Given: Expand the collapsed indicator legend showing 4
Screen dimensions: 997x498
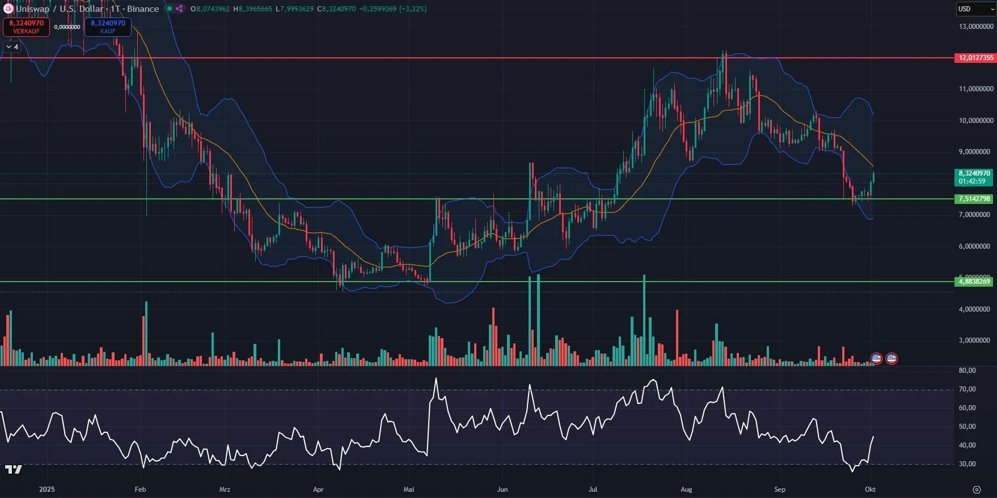Looking at the screenshot, I should pos(12,47).
